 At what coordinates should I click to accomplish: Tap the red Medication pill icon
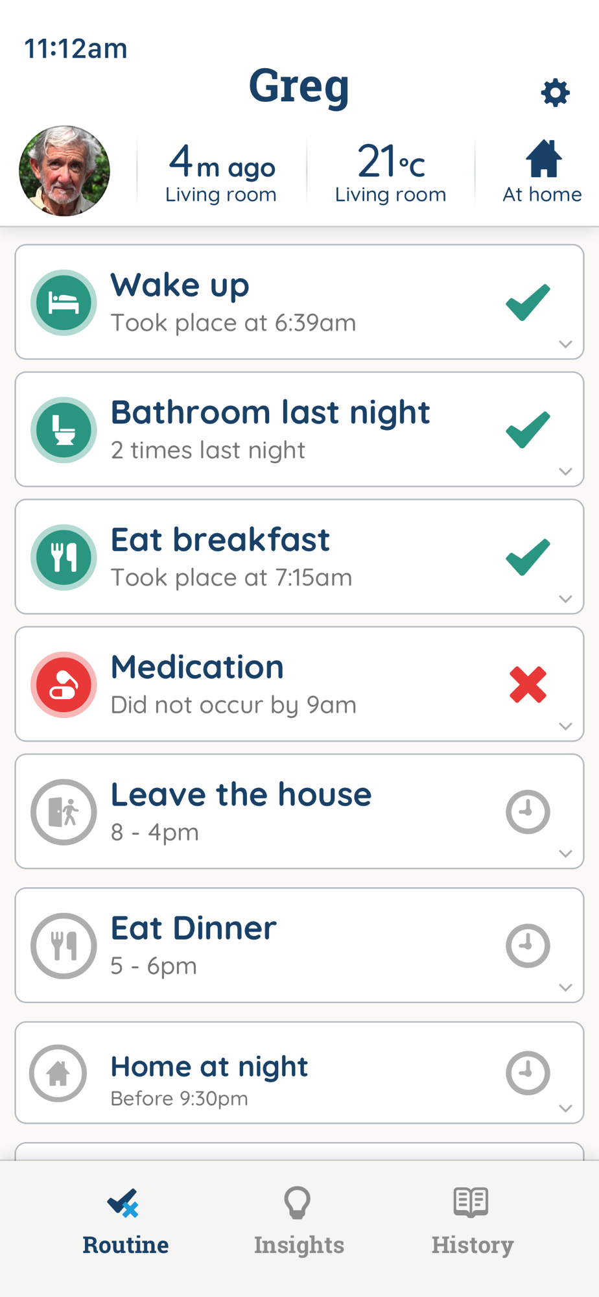[64, 684]
